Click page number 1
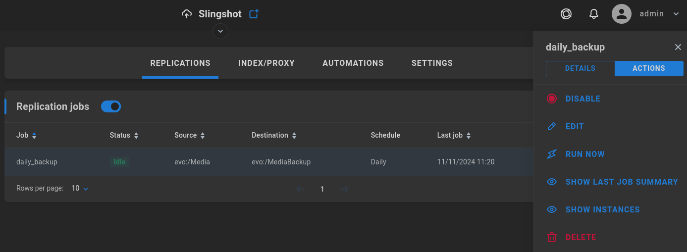Viewport: 687px width, 252px height. tap(322, 189)
